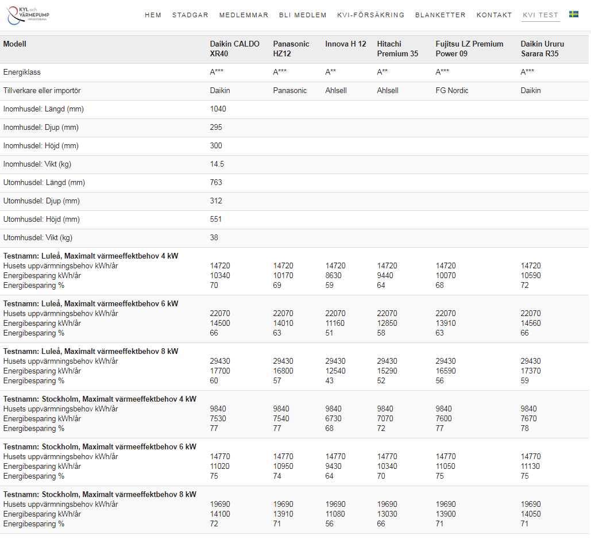This screenshot has height=539, width=591.
Task: Click the Utomhusdel: Längd (mm) label
Action: coord(44,183)
